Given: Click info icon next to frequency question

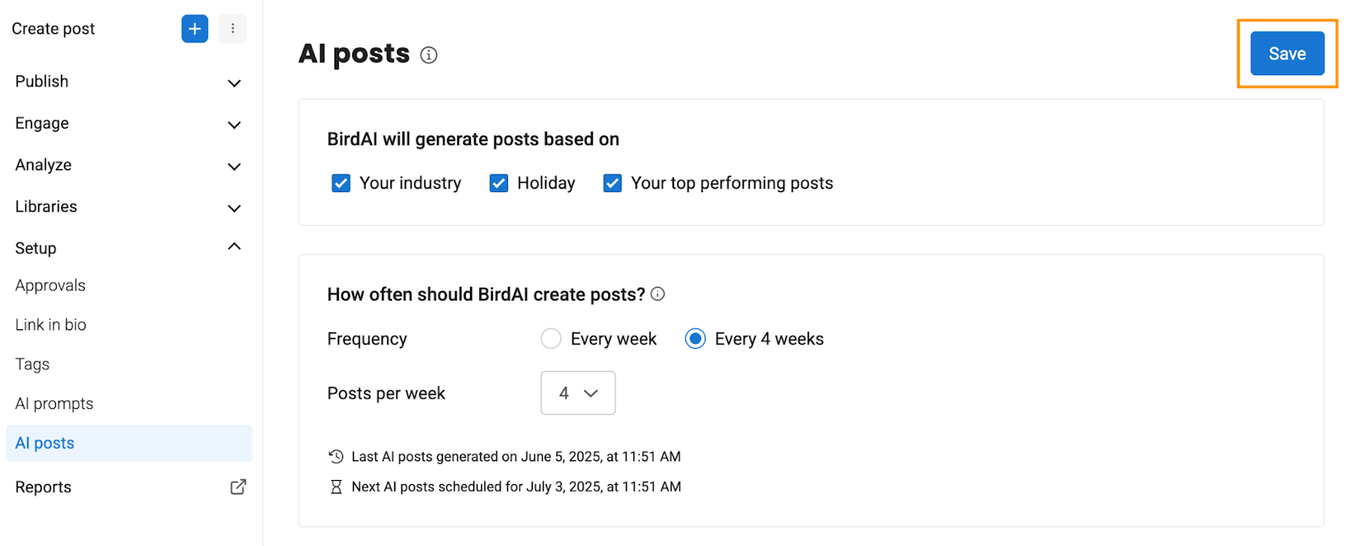Looking at the screenshot, I should pos(658,294).
